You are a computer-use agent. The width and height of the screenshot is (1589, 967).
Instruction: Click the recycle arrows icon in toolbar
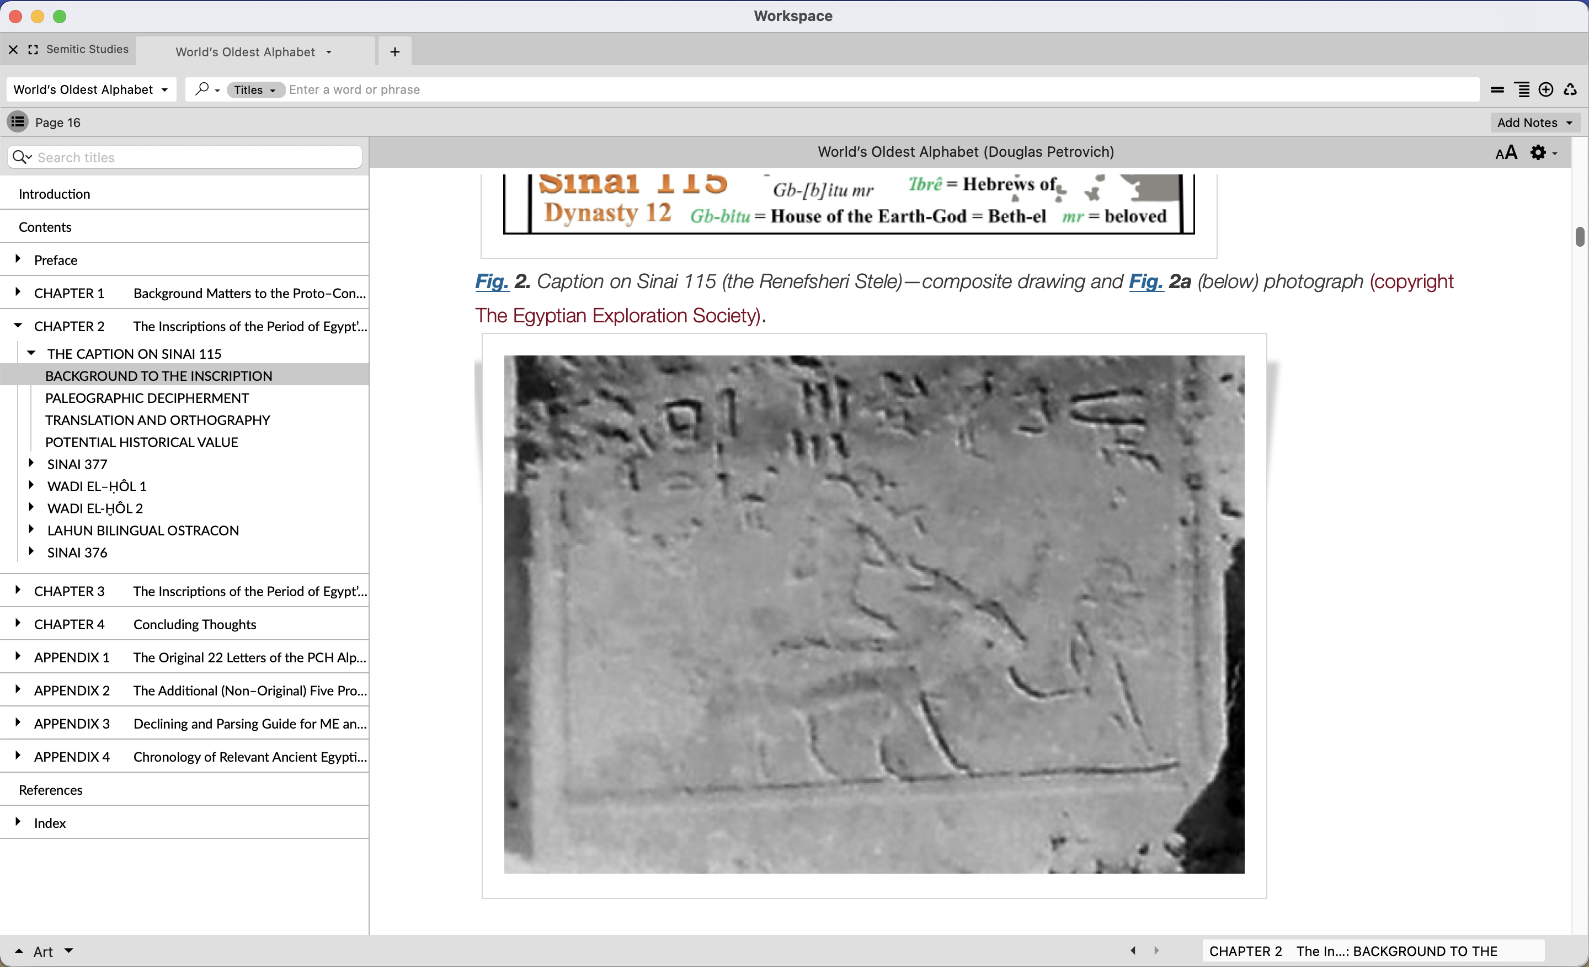coord(1570,89)
